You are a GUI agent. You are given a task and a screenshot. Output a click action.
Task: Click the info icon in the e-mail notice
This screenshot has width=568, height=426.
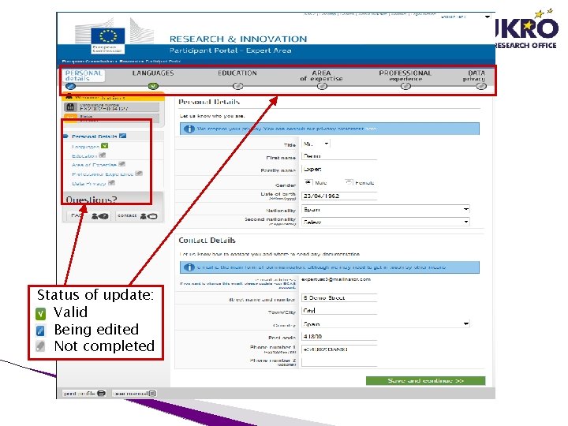click(189, 267)
